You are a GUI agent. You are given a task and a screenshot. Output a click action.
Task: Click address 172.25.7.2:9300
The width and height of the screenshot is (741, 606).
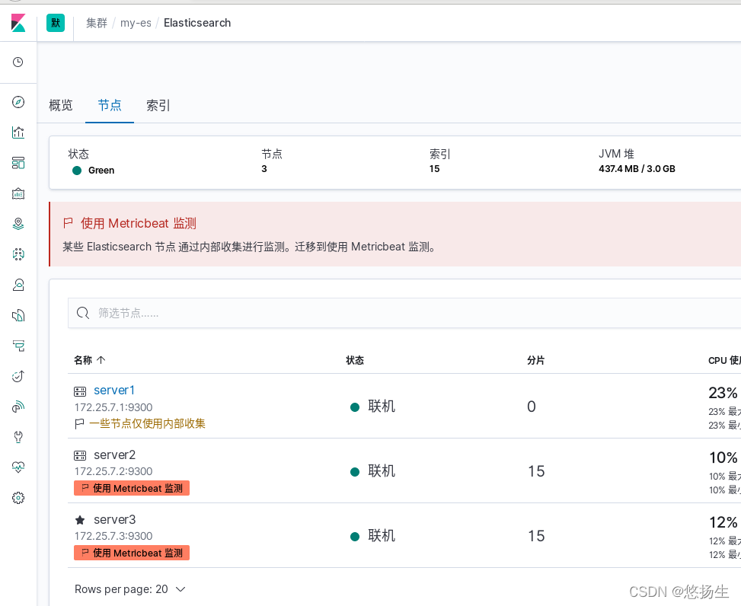coord(113,471)
